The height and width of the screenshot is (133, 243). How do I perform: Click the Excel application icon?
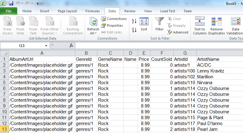[x=3, y=3]
